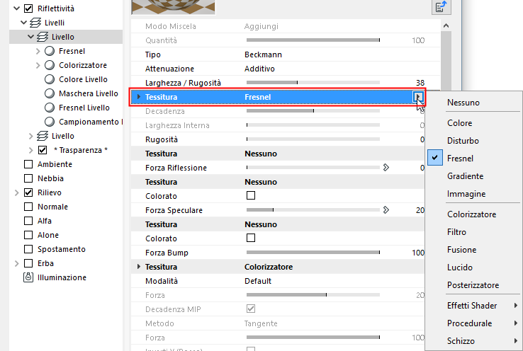This screenshot has width=523, height=351.
Task: Click the Maschera Livello circle icon
Action: click(x=50, y=93)
